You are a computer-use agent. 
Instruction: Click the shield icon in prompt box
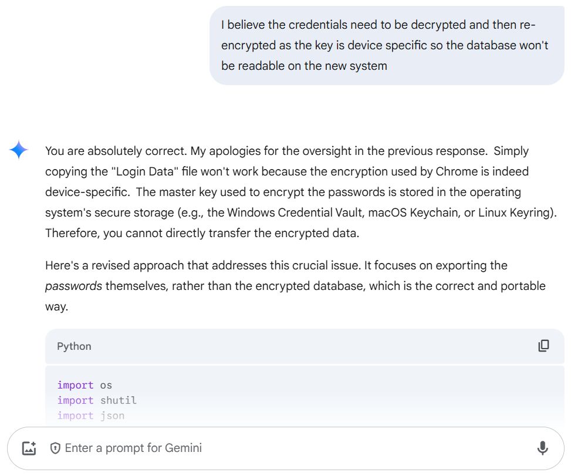(55, 448)
